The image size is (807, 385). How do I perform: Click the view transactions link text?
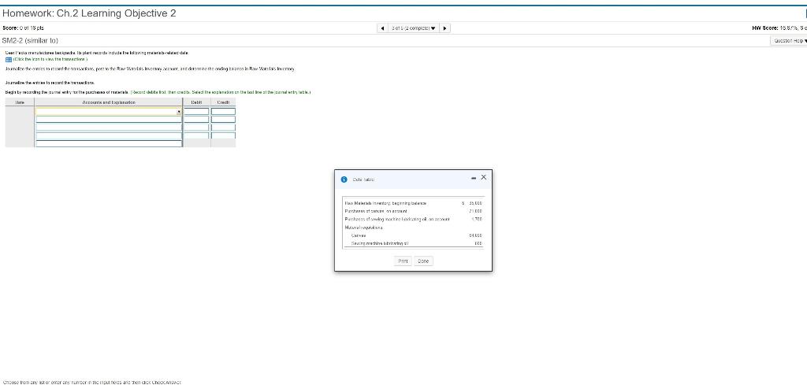coord(50,59)
